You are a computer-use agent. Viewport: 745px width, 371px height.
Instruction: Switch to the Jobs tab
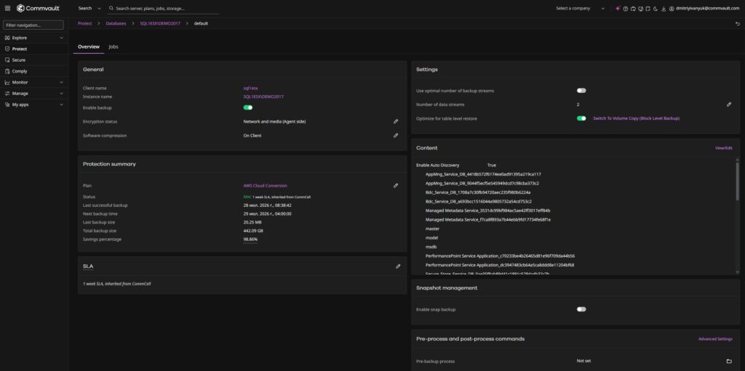coord(113,47)
